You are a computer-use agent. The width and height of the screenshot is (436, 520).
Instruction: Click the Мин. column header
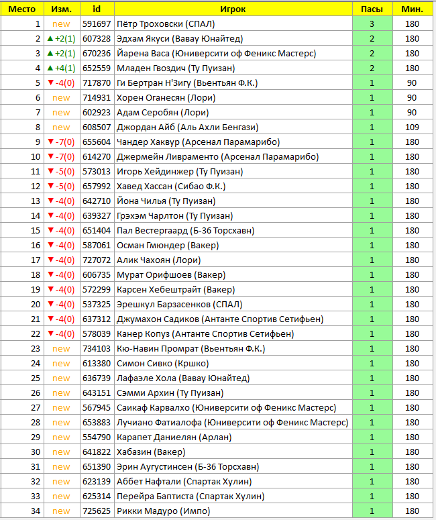click(x=412, y=9)
